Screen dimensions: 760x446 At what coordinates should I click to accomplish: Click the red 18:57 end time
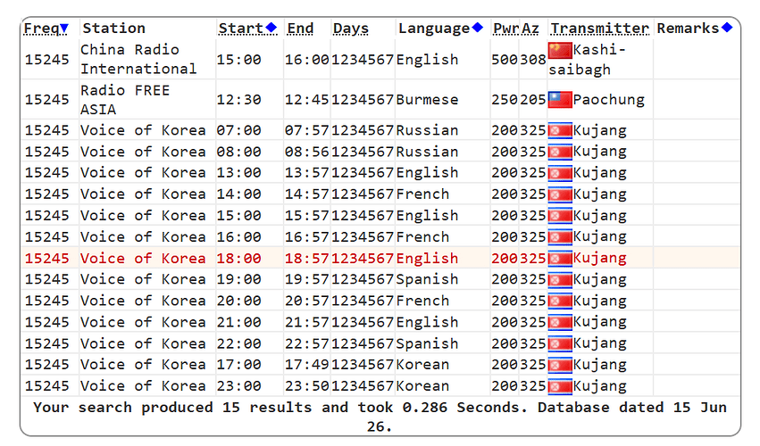307,258
